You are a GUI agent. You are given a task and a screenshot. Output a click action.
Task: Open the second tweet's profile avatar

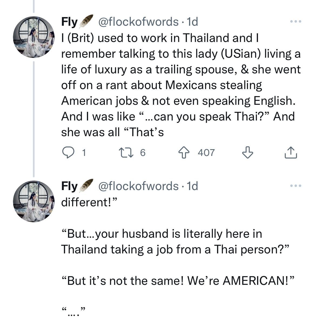pos(33,201)
